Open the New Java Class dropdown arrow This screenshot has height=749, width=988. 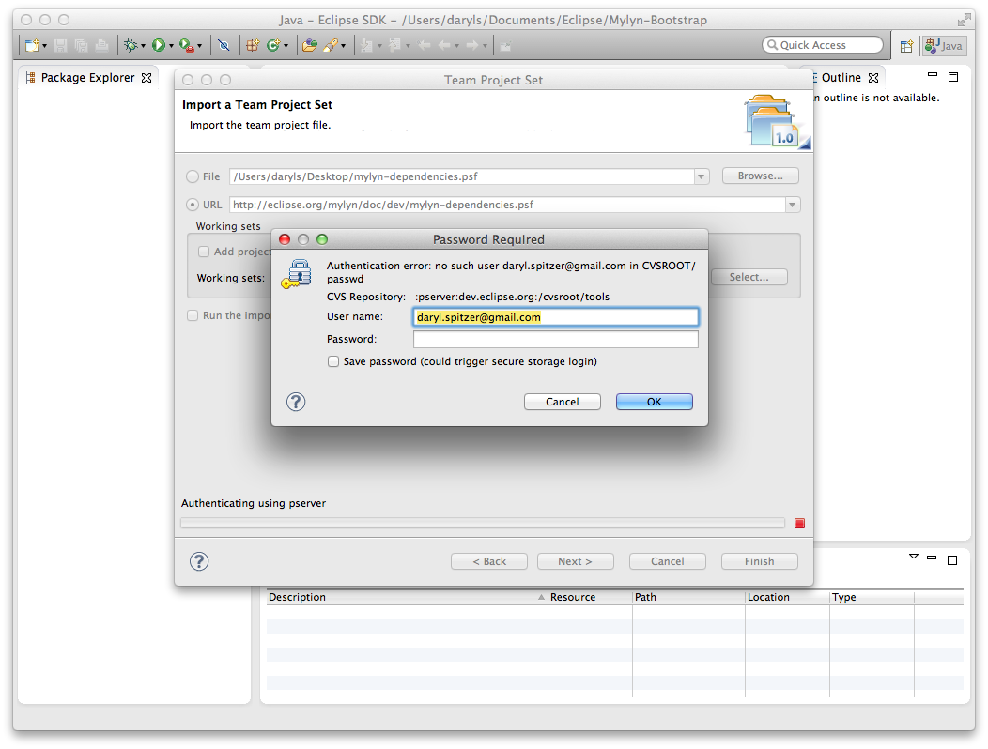[286, 46]
